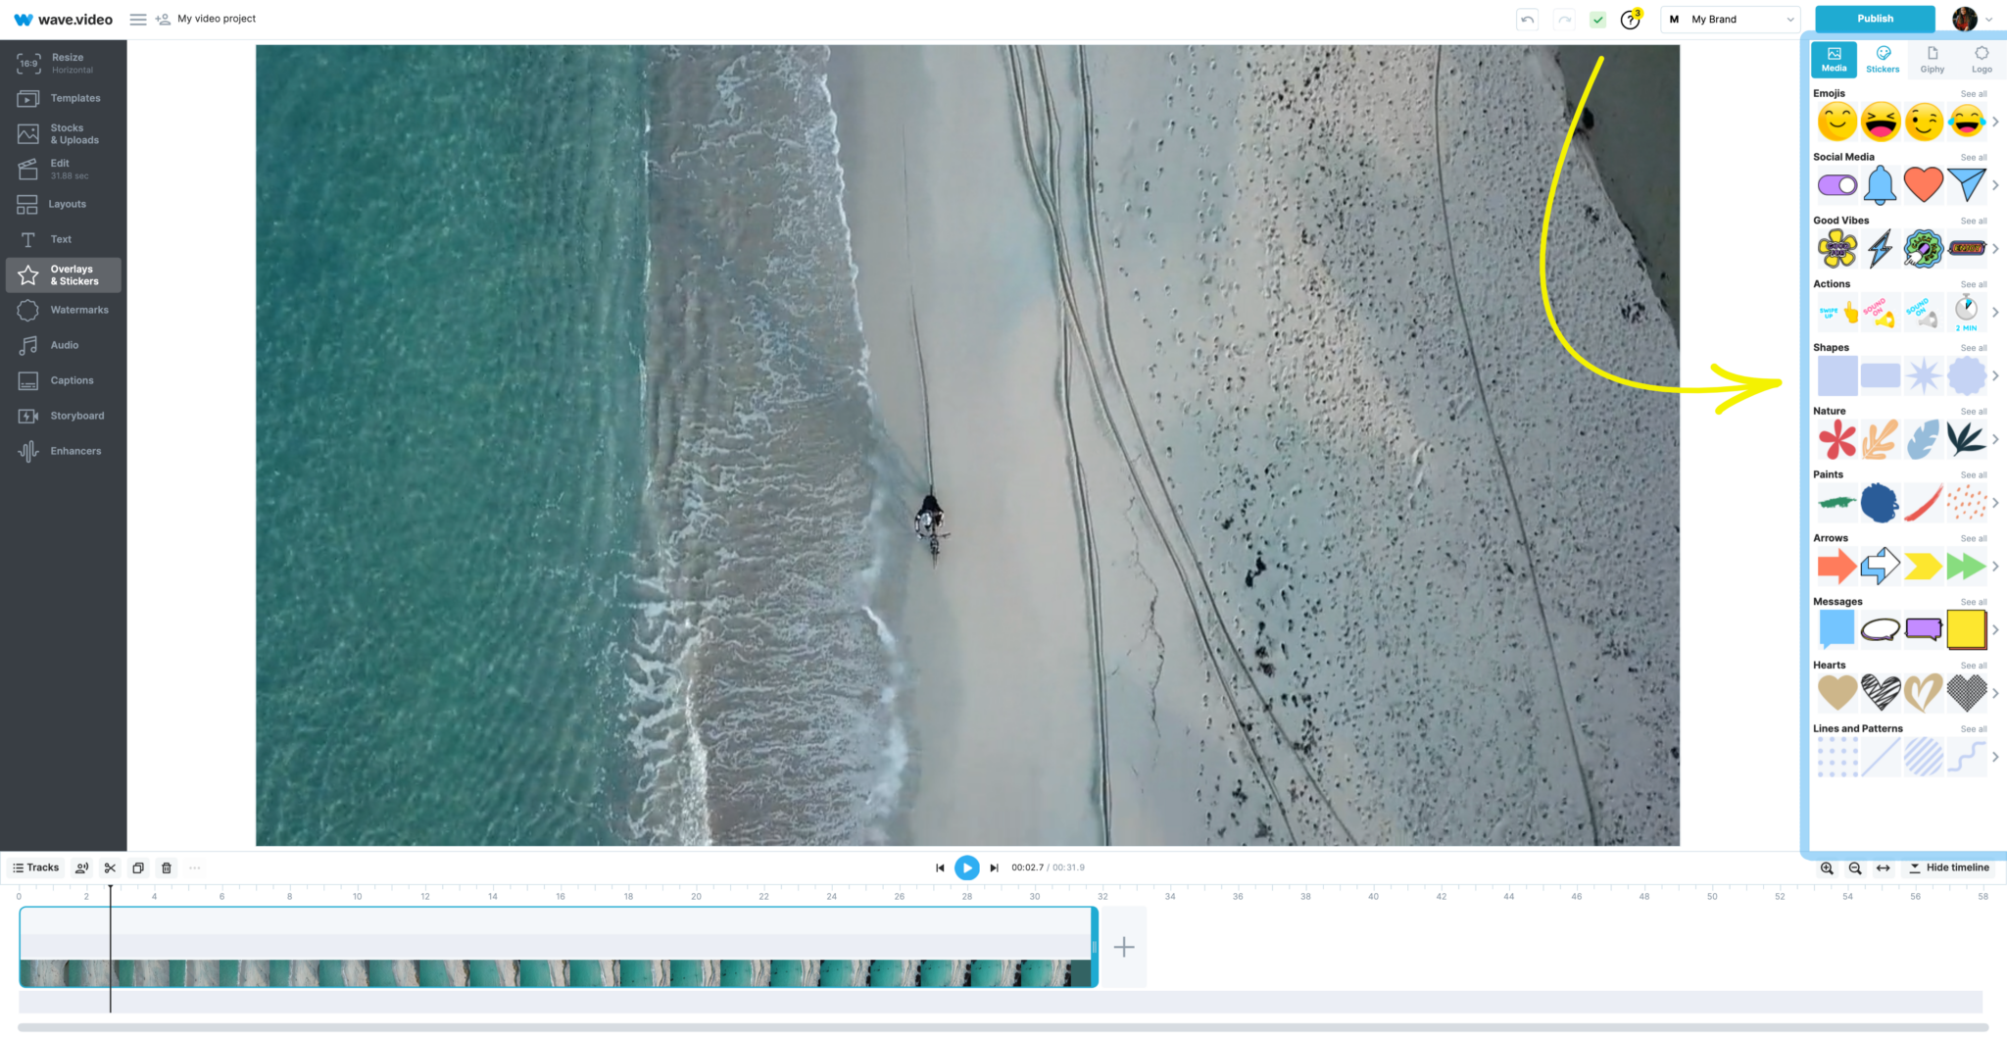The height and width of the screenshot is (1041, 2007).
Task: Click the Publish button
Action: tap(1873, 18)
